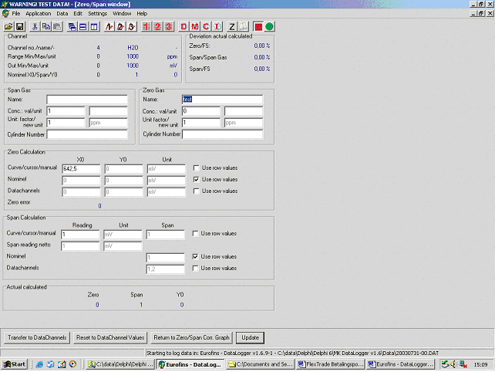Uncheck Use row values for Zero Nominel
The height and width of the screenshot is (372, 495).
197,180
